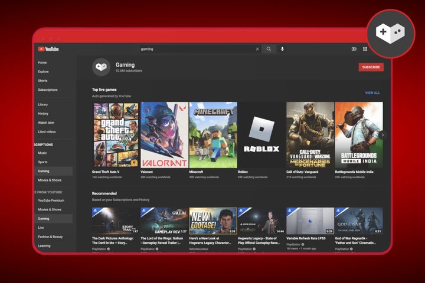This screenshot has width=425, height=283.
Task: Open Learning in sidebar
Action: coord(44,246)
